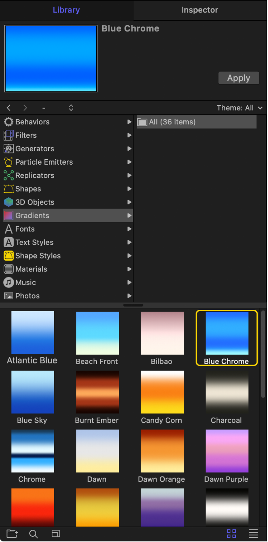Click the new folder icon
268x542 pixels.
tap(12, 534)
